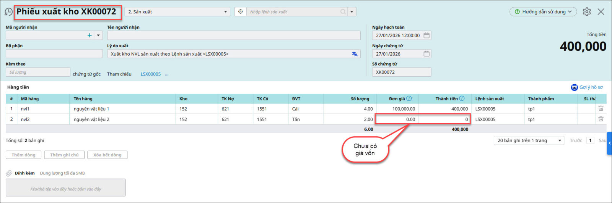Click the help icon next to Đơn giá
This screenshot has width=612, height=203.
409,98
